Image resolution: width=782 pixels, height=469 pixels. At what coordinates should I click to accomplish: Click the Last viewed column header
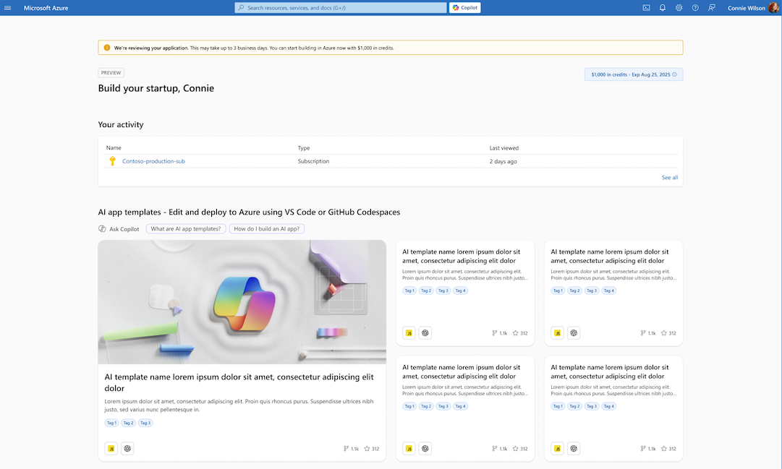[x=503, y=148]
